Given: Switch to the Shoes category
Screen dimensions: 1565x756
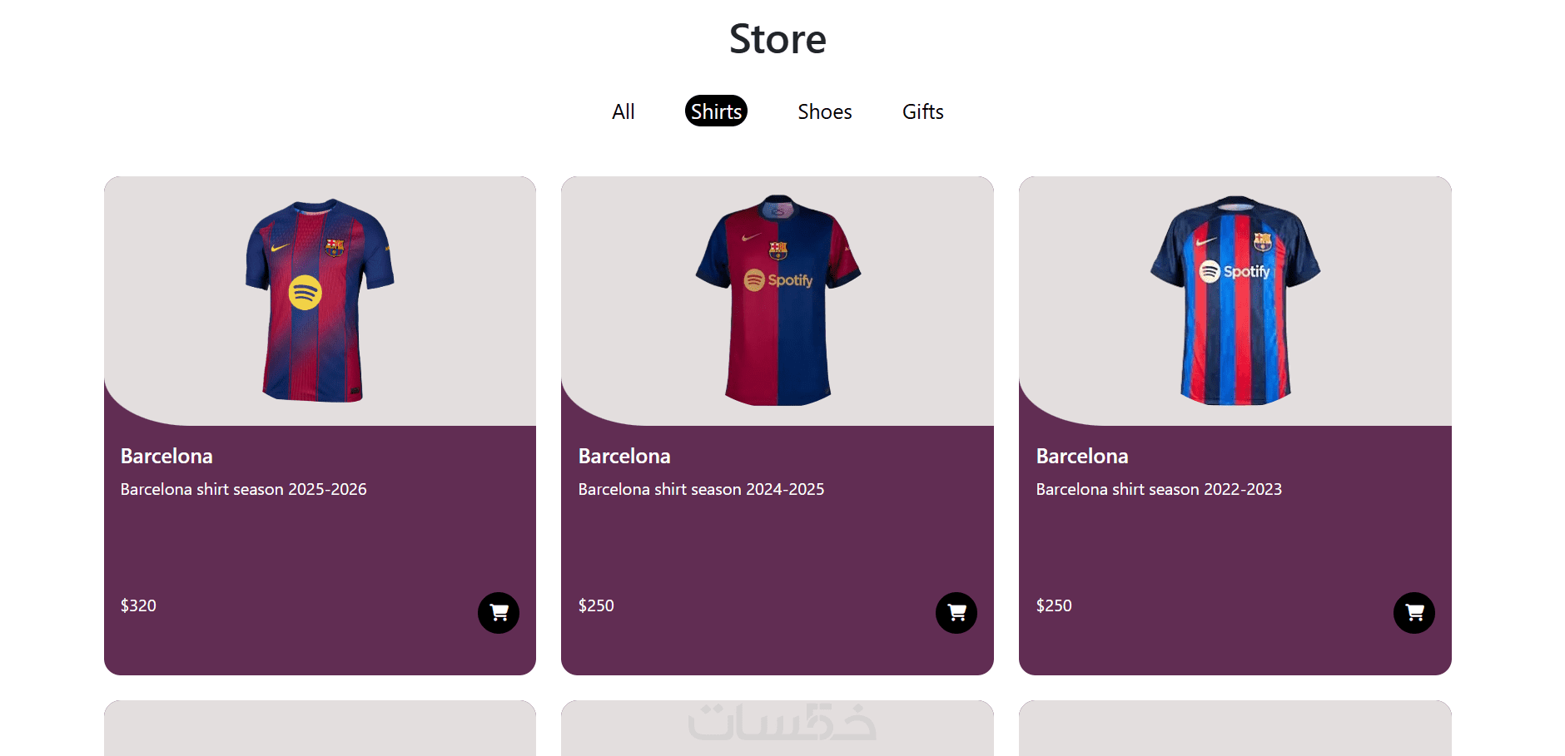Looking at the screenshot, I should (824, 111).
